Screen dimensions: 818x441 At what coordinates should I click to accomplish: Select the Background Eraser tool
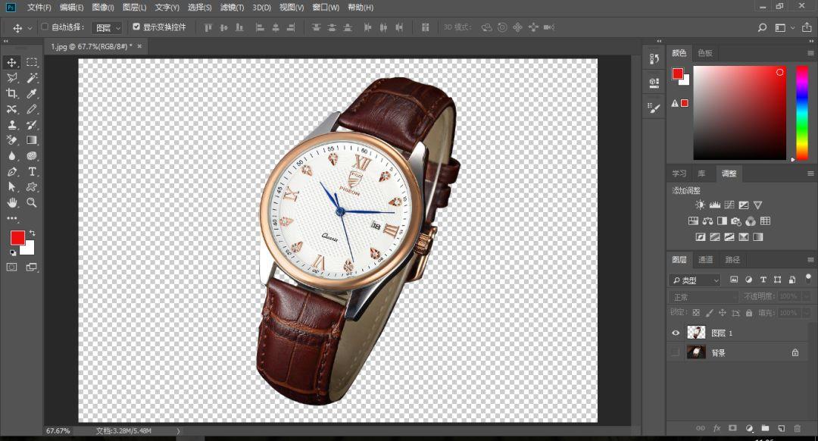point(11,140)
